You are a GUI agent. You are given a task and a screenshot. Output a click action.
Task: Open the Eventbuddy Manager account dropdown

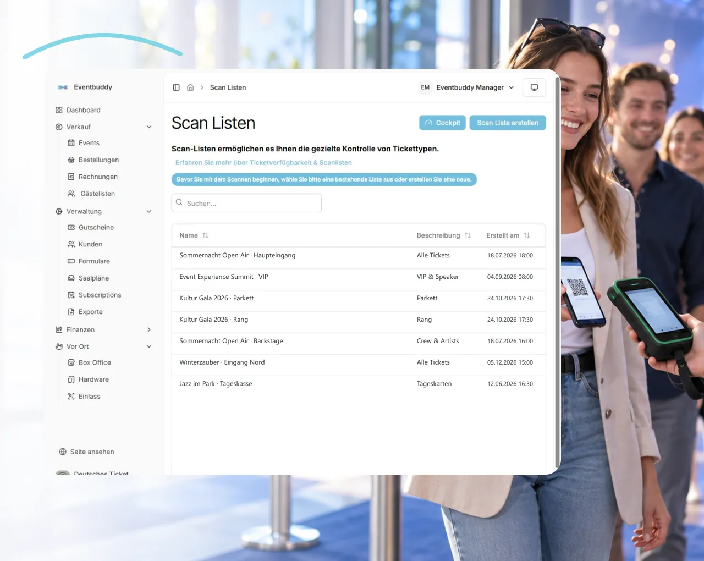pyautogui.click(x=467, y=87)
